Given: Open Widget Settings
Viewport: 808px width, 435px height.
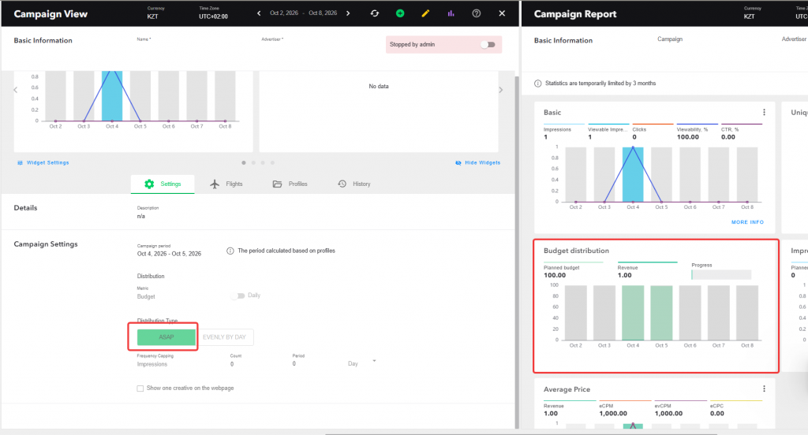Looking at the screenshot, I should point(43,162).
